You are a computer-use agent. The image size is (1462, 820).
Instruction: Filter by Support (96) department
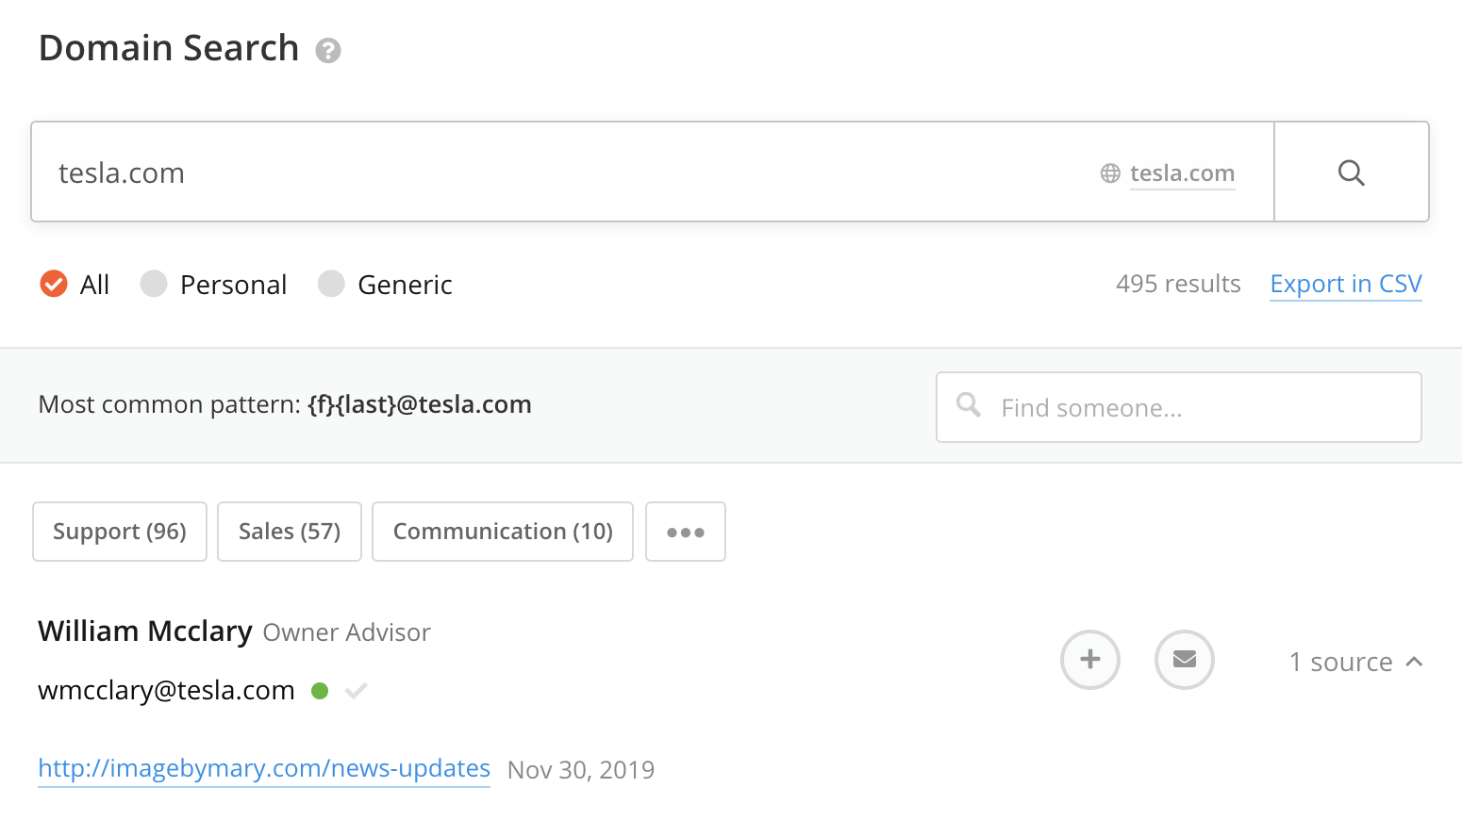point(120,532)
